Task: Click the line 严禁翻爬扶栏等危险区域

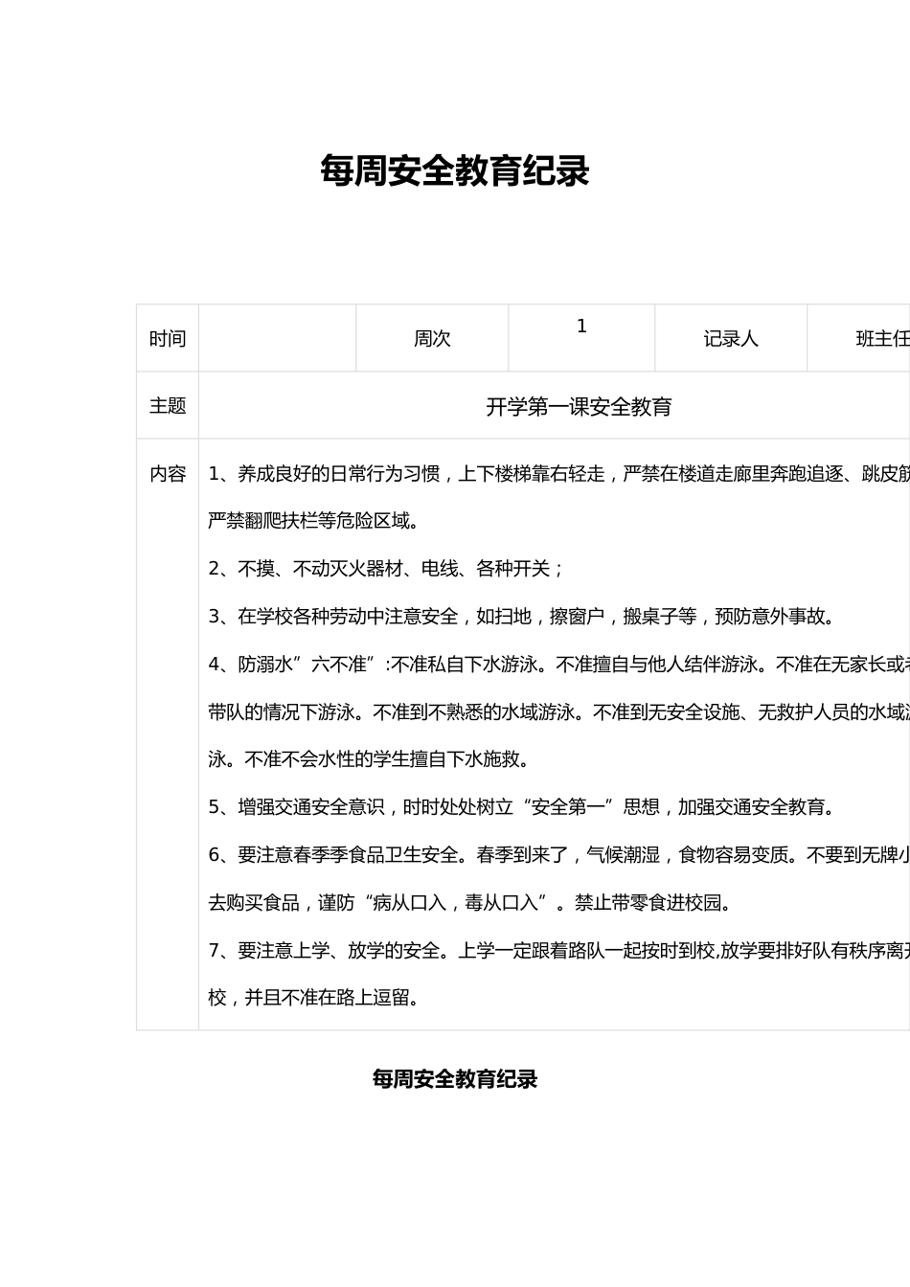Action: (x=314, y=521)
